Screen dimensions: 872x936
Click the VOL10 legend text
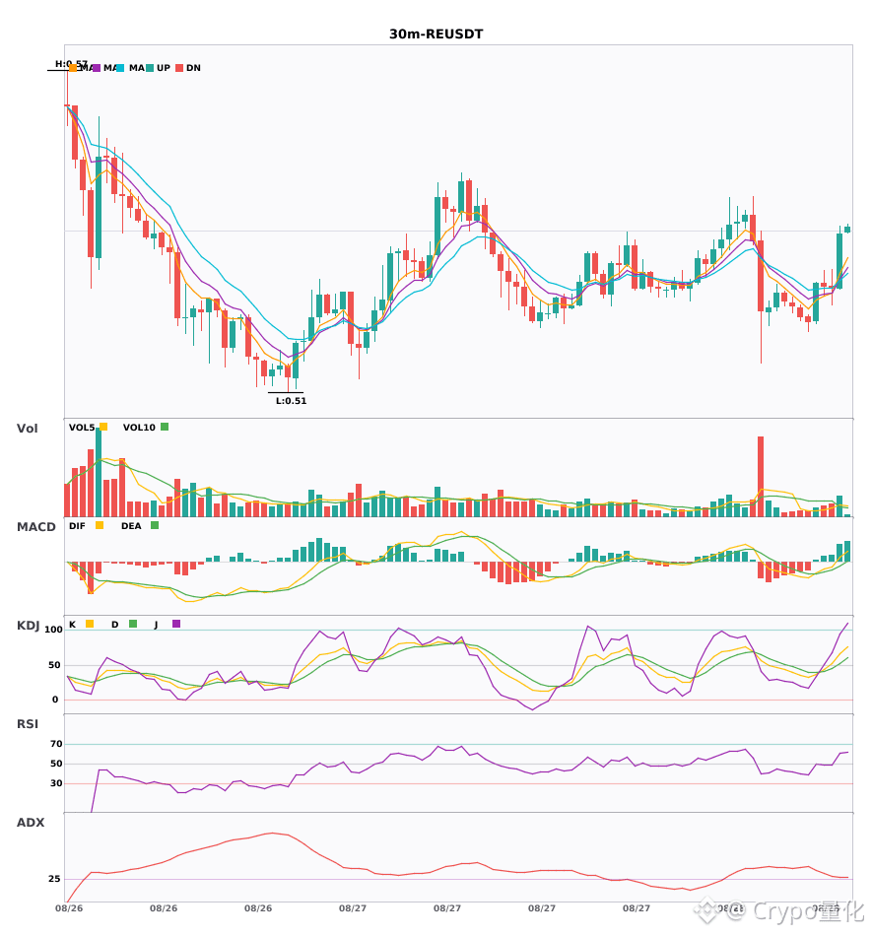coord(139,428)
